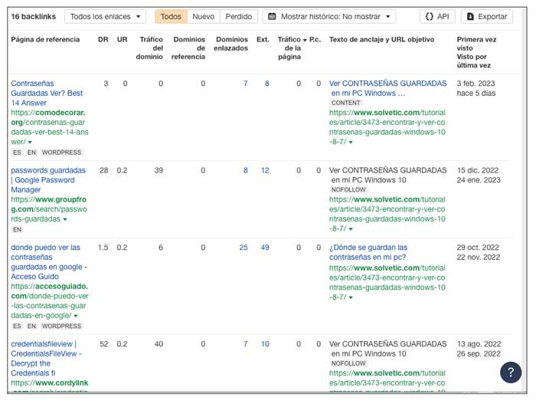This screenshot has width=536, height=404.
Task: Open the Mostrar histórico dropdown
Action: (329, 16)
